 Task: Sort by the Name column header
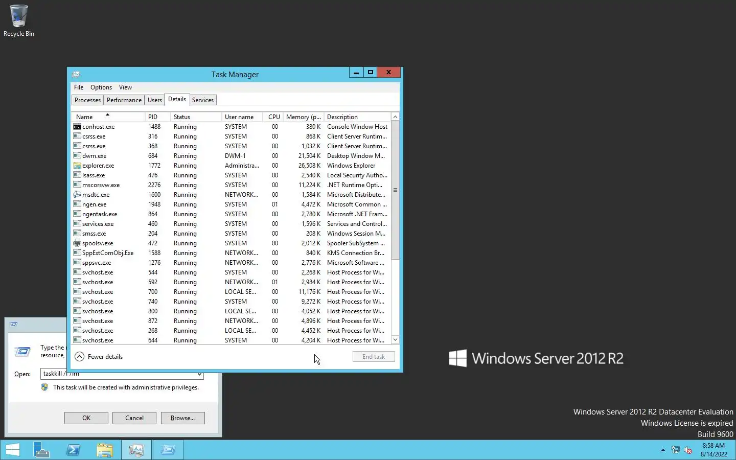(x=108, y=117)
